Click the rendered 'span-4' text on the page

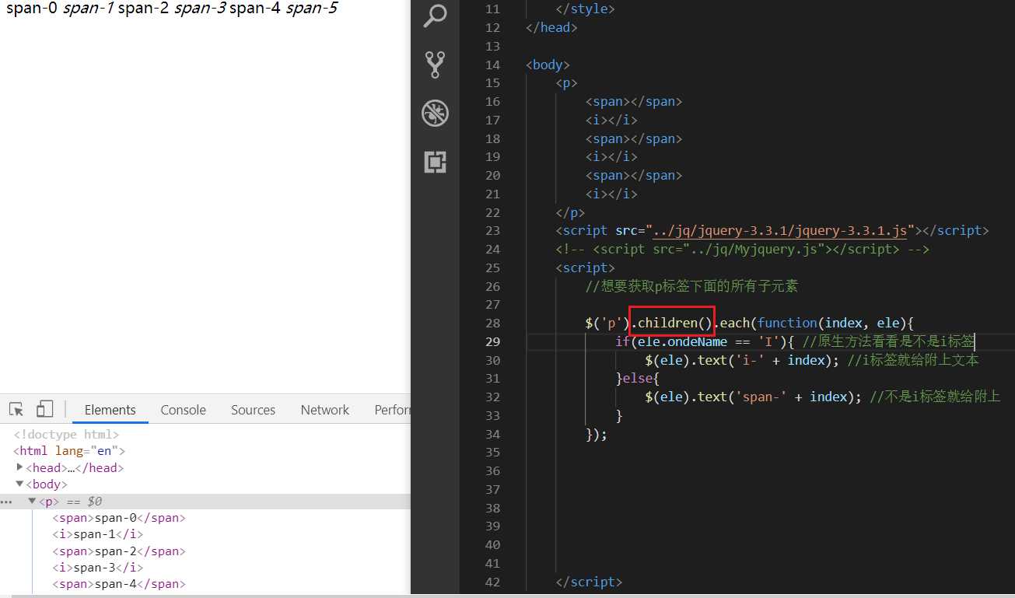tap(256, 9)
